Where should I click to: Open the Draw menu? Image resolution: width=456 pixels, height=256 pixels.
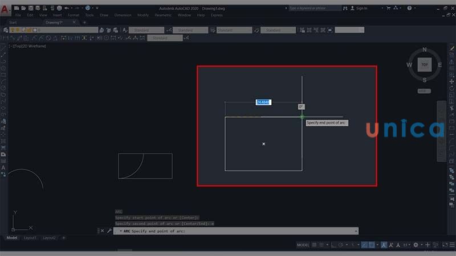[104, 15]
